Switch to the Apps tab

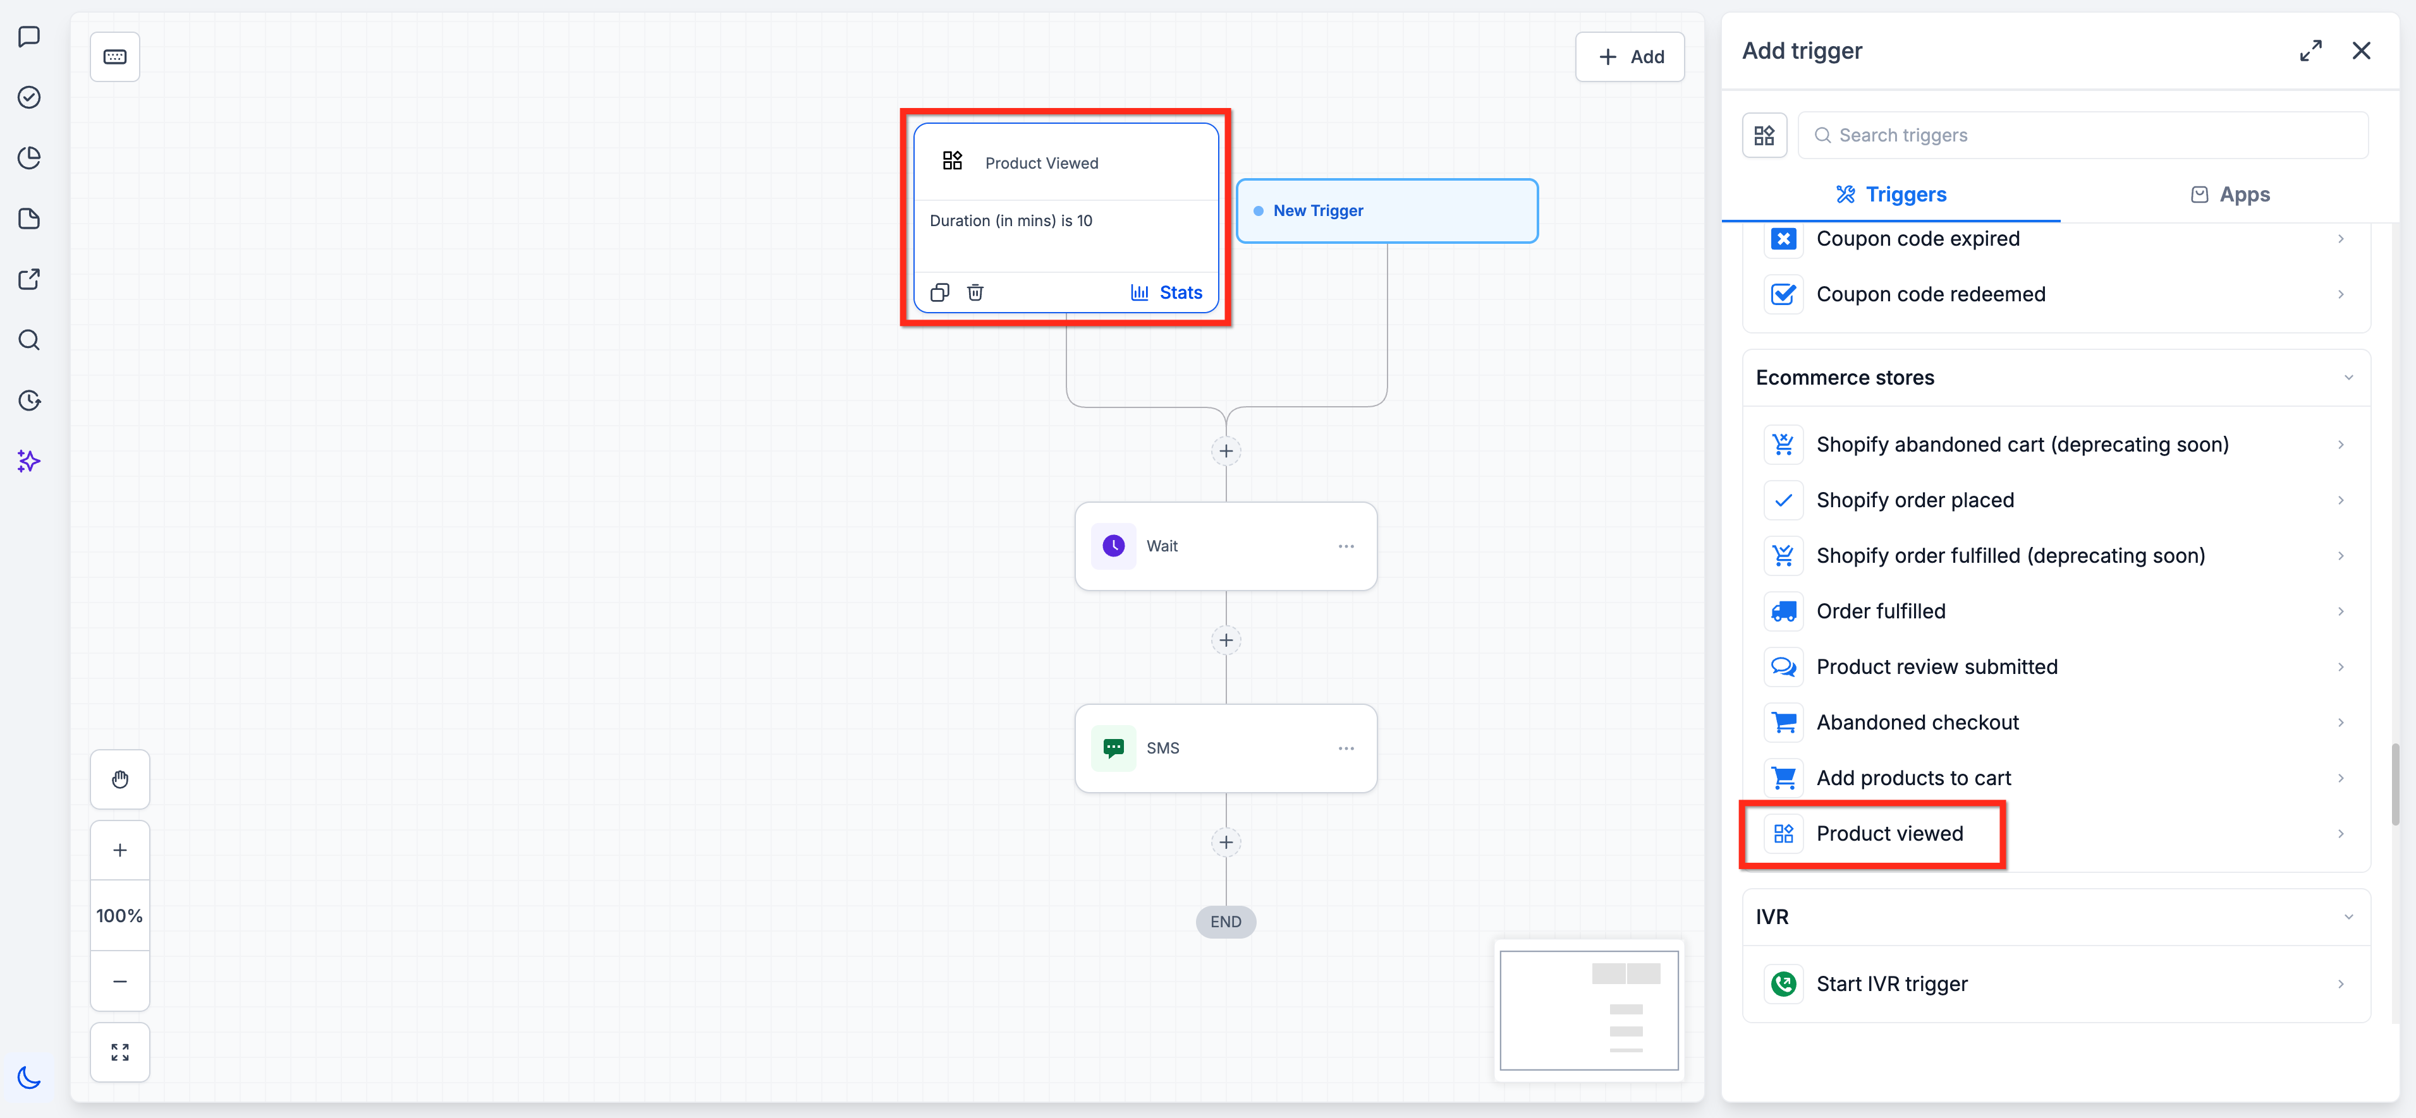pyautogui.click(x=2230, y=195)
